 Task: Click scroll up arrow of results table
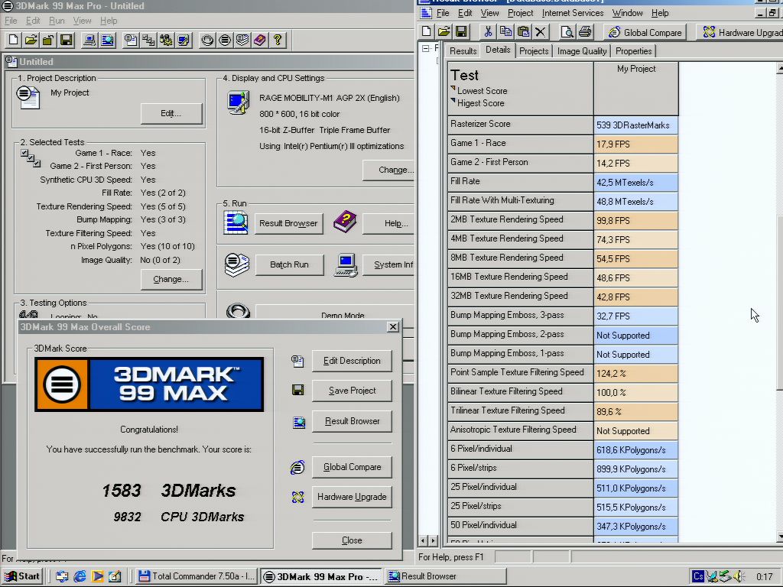pos(779,68)
